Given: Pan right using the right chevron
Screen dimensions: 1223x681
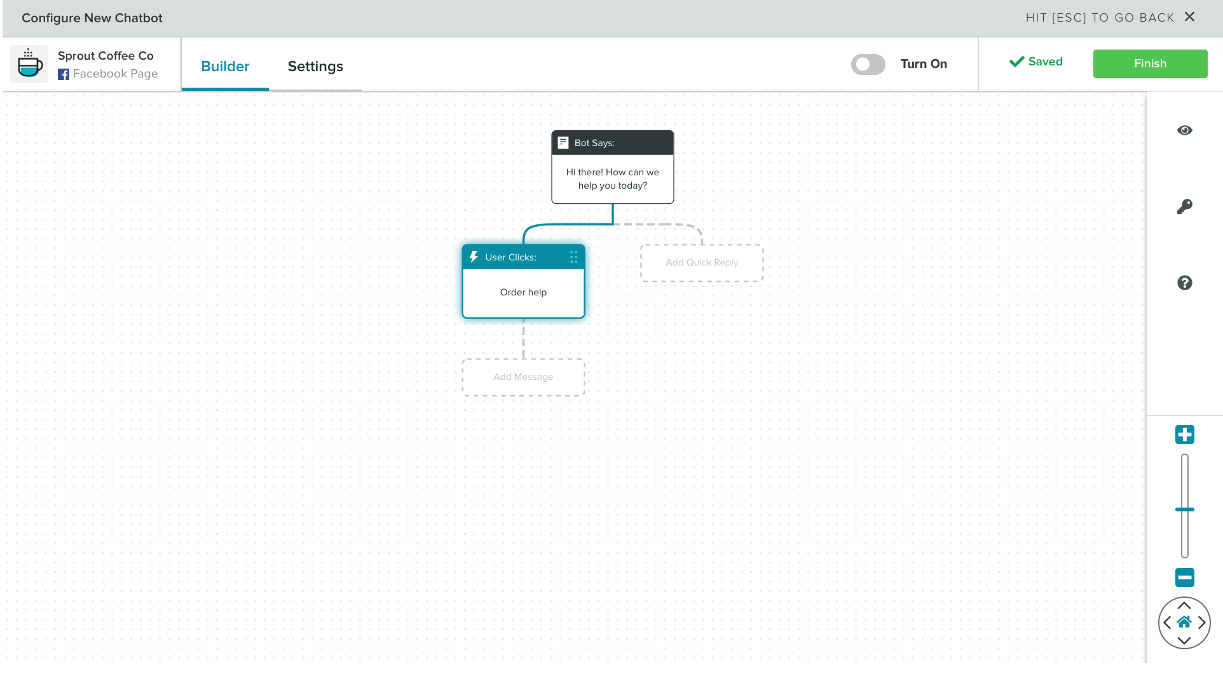Looking at the screenshot, I should coord(1201,623).
